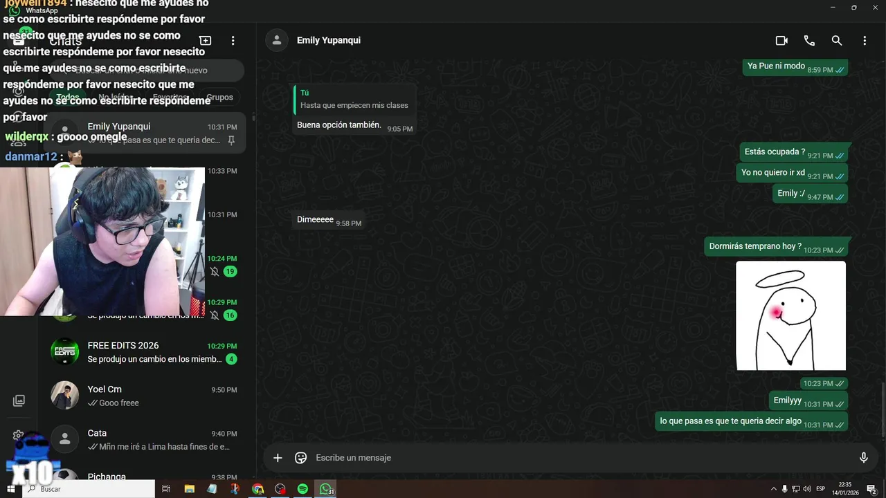Open OBS Studio from the taskbar
This screenshot has height=498, width=886.
coord(280,489)
